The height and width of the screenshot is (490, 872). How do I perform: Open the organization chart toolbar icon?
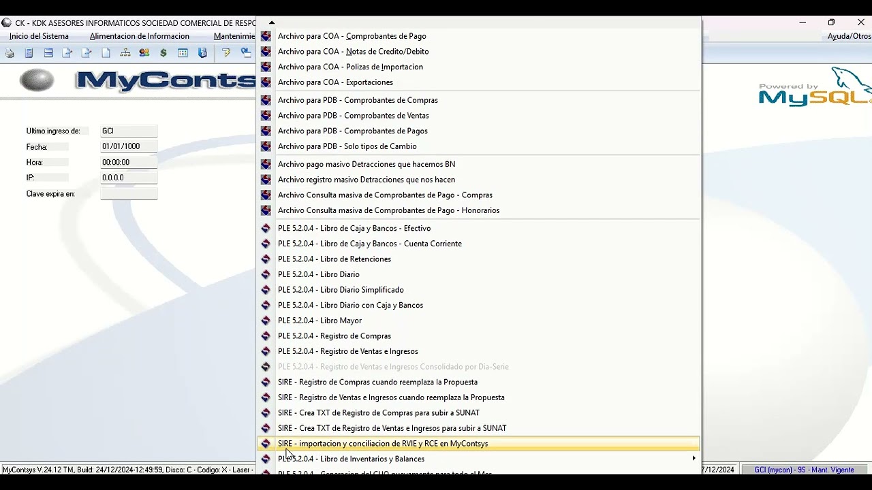click(125, 53)
